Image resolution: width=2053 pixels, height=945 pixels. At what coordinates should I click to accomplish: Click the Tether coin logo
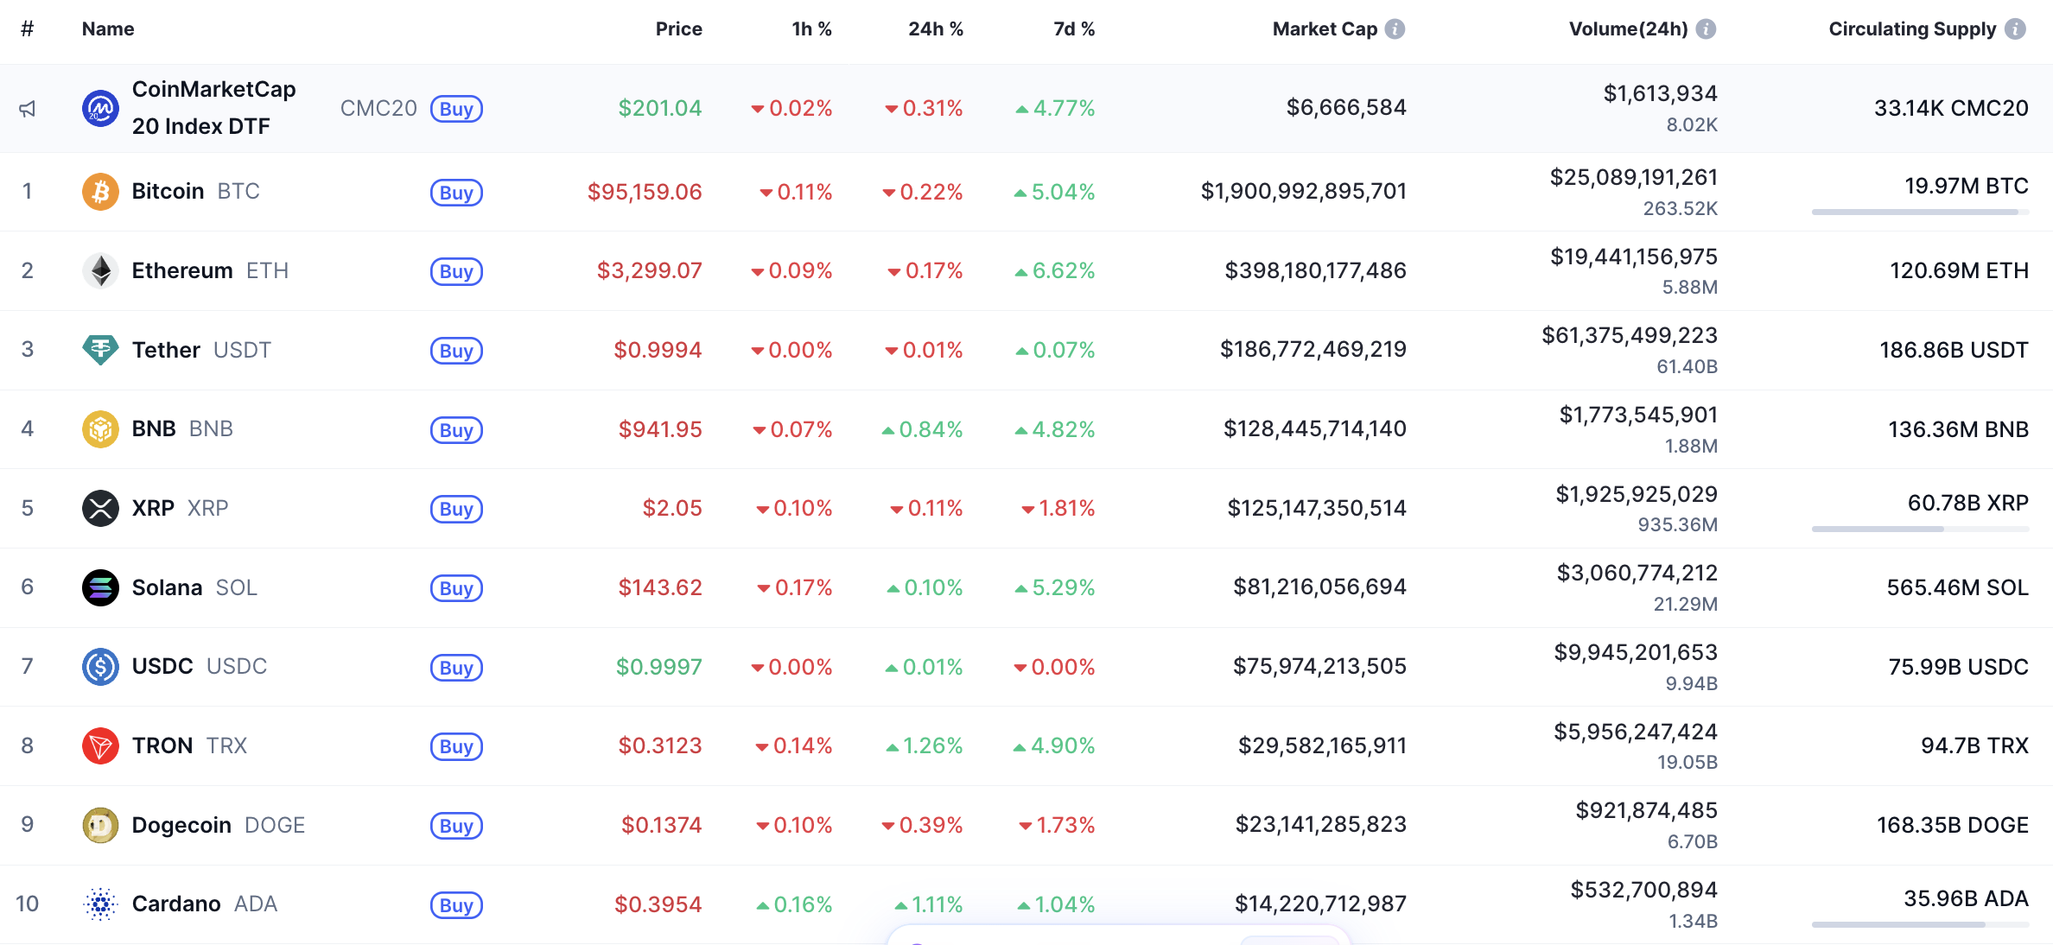pyautogui.click(x=100, y=350)
